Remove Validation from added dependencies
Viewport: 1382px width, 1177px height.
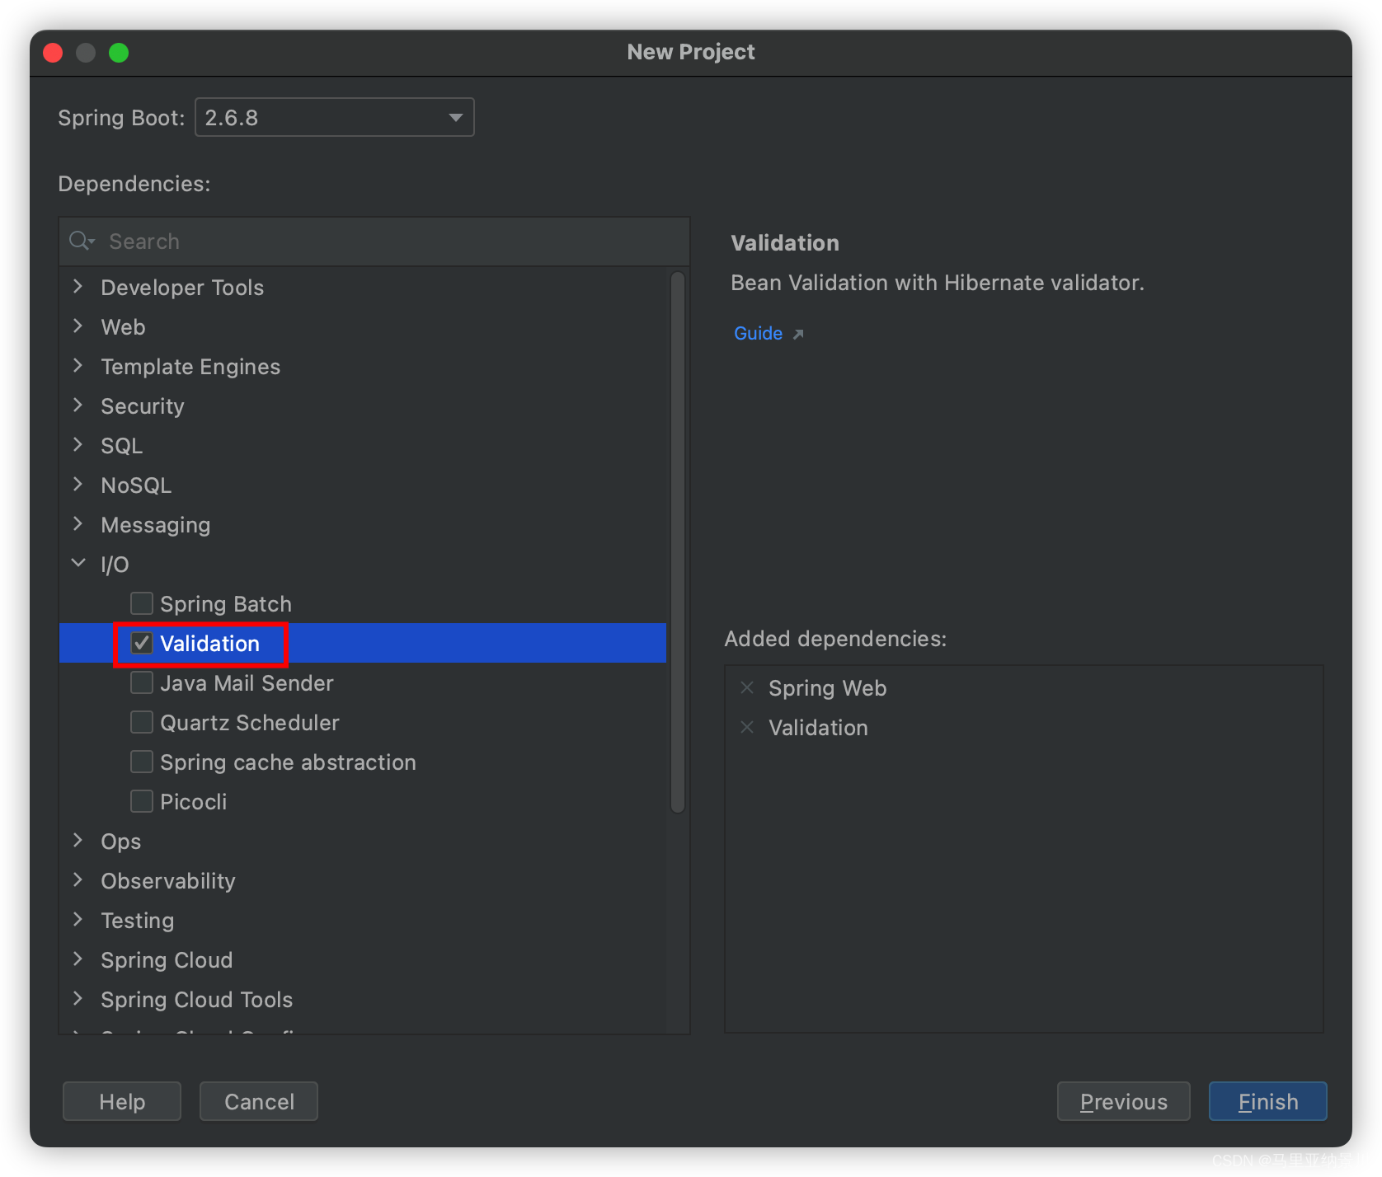pyautogui.click(x=747, y=727)
